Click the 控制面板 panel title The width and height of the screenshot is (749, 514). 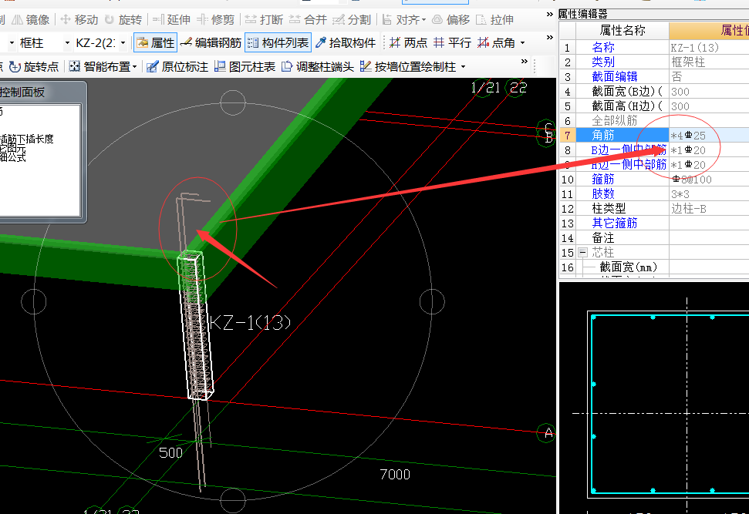click(x=22, y=92)
